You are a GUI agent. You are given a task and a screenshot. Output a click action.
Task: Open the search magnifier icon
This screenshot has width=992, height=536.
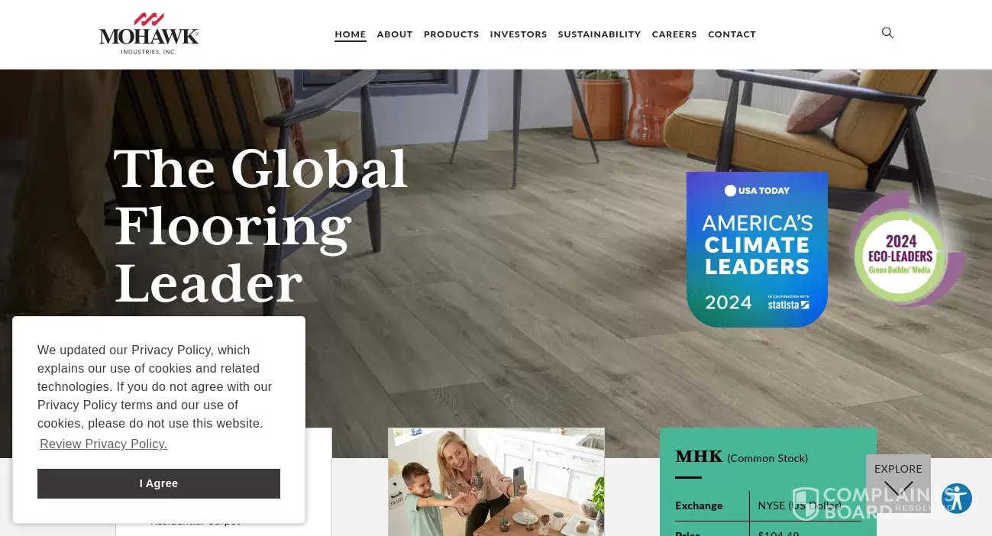tap(887, 33)
